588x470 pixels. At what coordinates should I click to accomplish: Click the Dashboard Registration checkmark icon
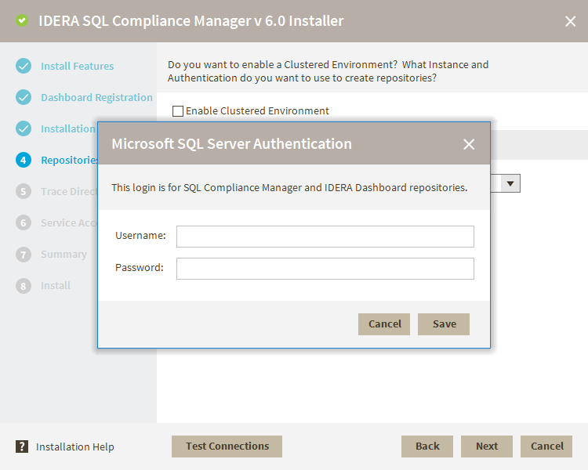pyautogui.click(x=24, y=97)
